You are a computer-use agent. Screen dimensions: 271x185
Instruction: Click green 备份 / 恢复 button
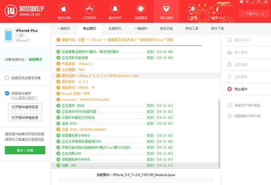[x=25, y=150]
